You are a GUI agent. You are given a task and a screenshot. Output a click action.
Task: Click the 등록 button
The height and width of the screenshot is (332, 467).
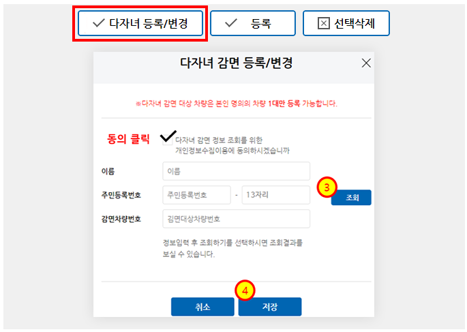pyautogui.click(x=252, y=23)
